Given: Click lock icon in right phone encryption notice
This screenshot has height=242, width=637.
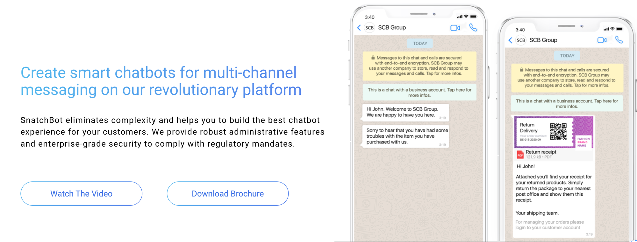Looking at the screenshot, I should click(521, 69).
